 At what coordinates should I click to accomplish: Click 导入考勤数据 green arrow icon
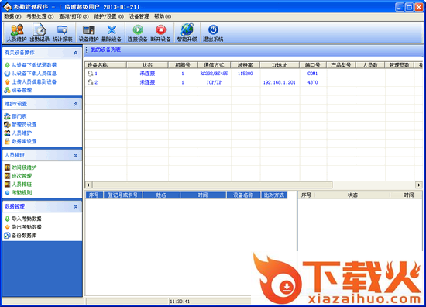click(7, 219)
